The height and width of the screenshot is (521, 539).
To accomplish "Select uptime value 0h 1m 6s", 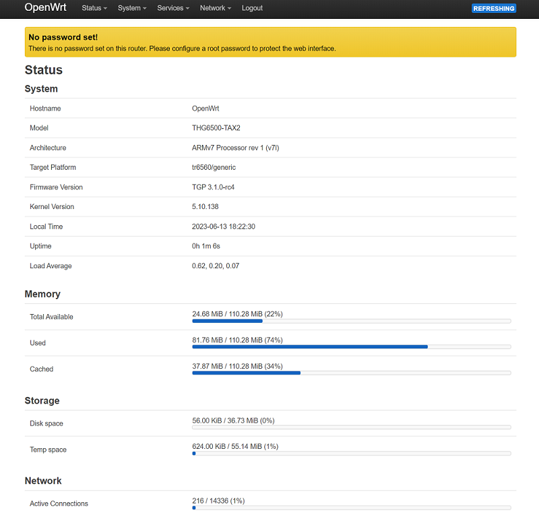I will [x=206, y=246].
